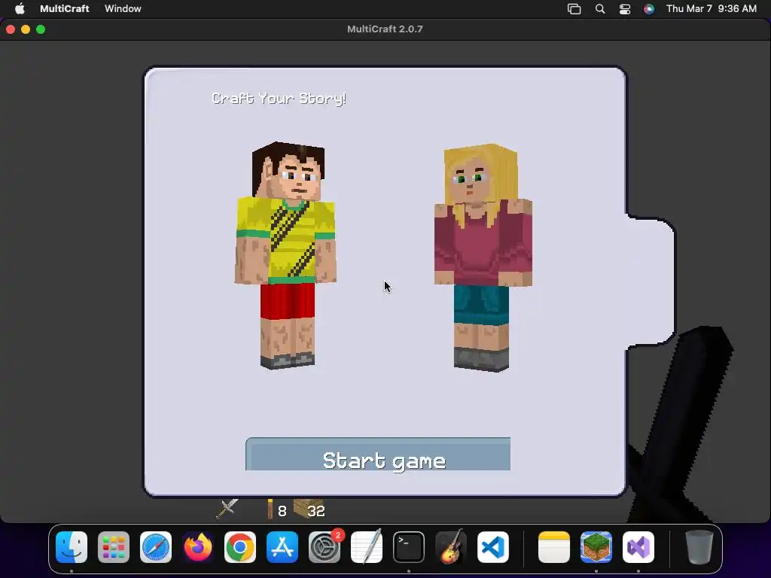This screenshot has width=771, height=578.
Task: Open Terminal from the dock
Action: pos(409,547)
